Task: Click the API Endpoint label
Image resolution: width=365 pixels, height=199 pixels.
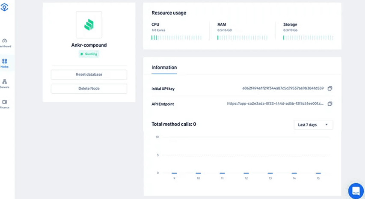Action: 163,104
